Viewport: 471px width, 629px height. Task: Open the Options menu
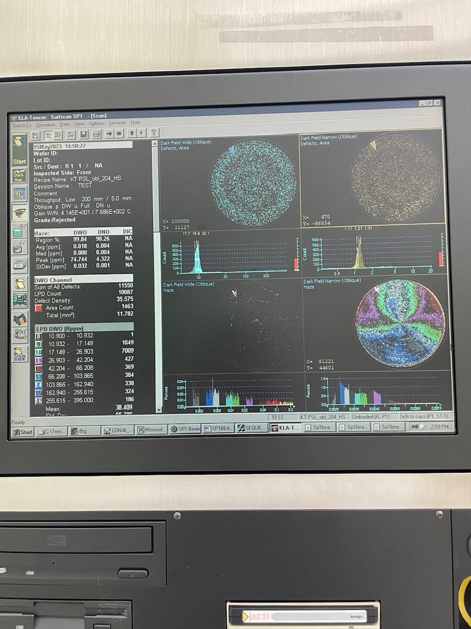(97, 124)
